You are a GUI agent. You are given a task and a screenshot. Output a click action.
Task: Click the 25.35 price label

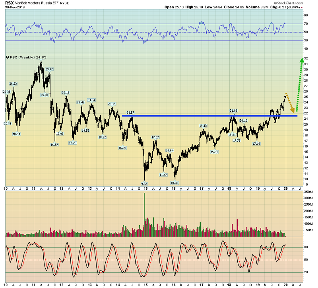[6, 92]
